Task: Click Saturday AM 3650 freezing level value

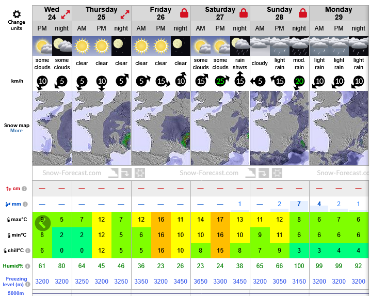Action: pyautogui.click(x=200, y=282)
